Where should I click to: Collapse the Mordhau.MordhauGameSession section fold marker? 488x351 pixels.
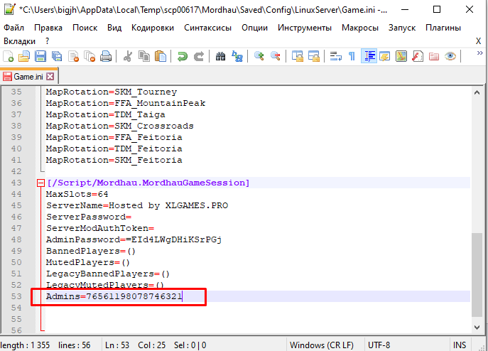(x=40, y=183)
